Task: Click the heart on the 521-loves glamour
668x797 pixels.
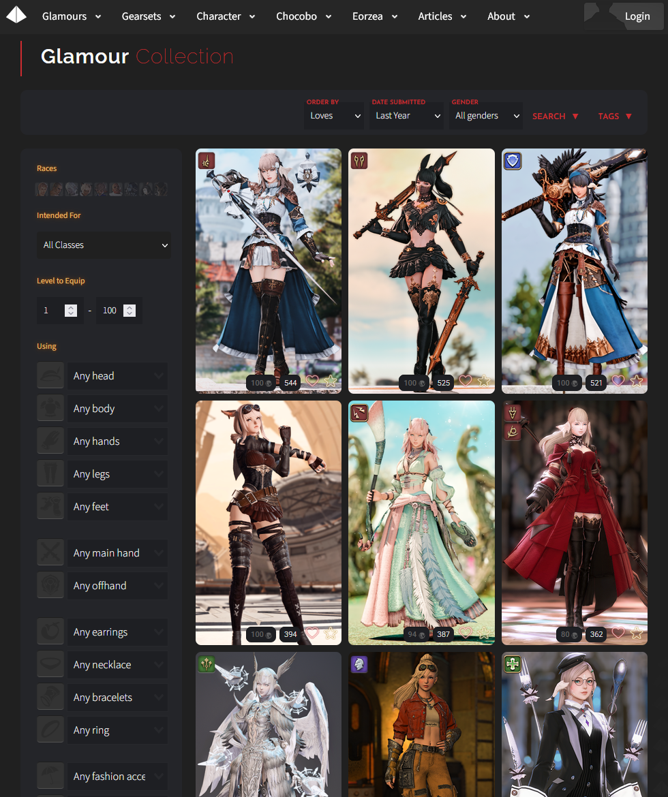Action: [x=618, y=381]
